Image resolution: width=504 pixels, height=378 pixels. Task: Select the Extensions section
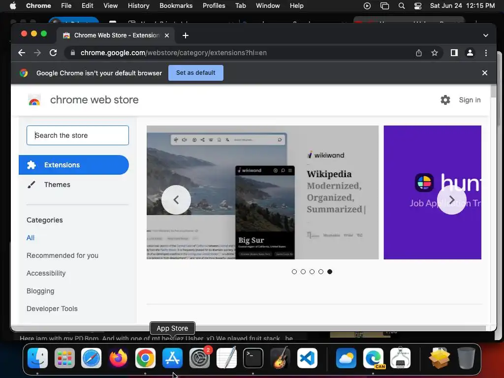[x=74, y=165]
